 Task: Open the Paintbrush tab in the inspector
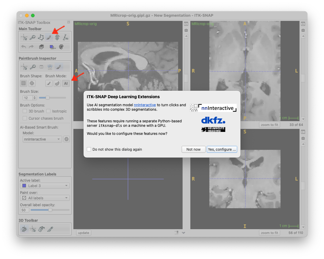click(x=58, y=67)
